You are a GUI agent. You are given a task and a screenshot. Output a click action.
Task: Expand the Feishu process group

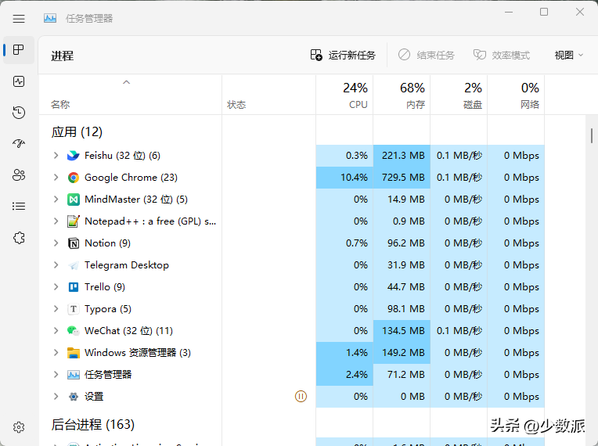[56, 156]
